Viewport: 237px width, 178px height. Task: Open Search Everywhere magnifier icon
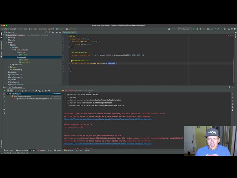[x=228, y=29]
